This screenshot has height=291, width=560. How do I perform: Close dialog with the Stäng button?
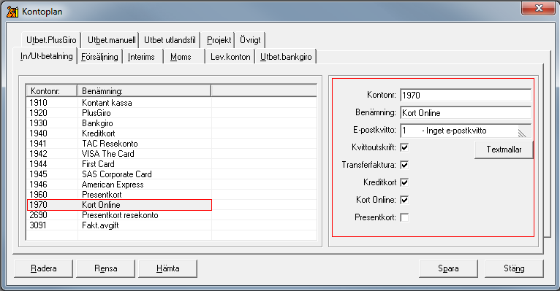coord(514,268)
